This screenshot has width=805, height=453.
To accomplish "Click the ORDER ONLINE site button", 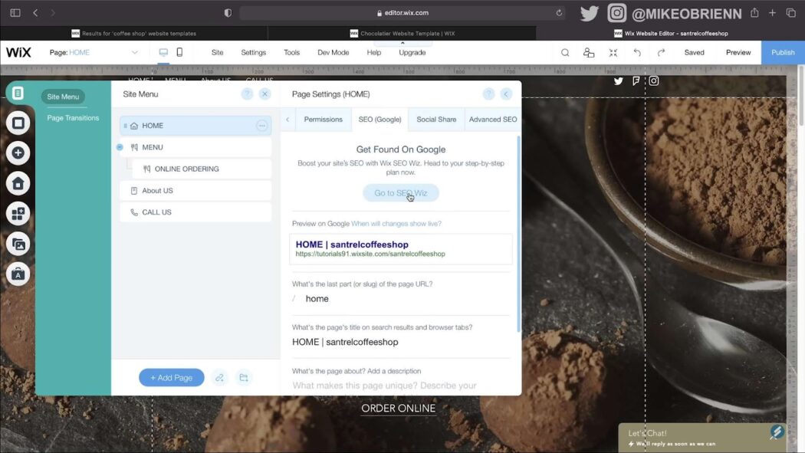I will 399,409.
